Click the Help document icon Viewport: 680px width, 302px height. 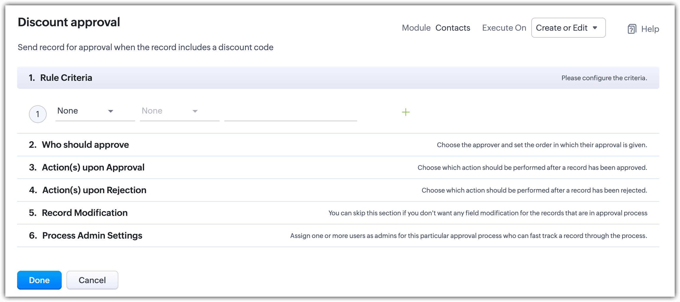(x=632, y=29)
